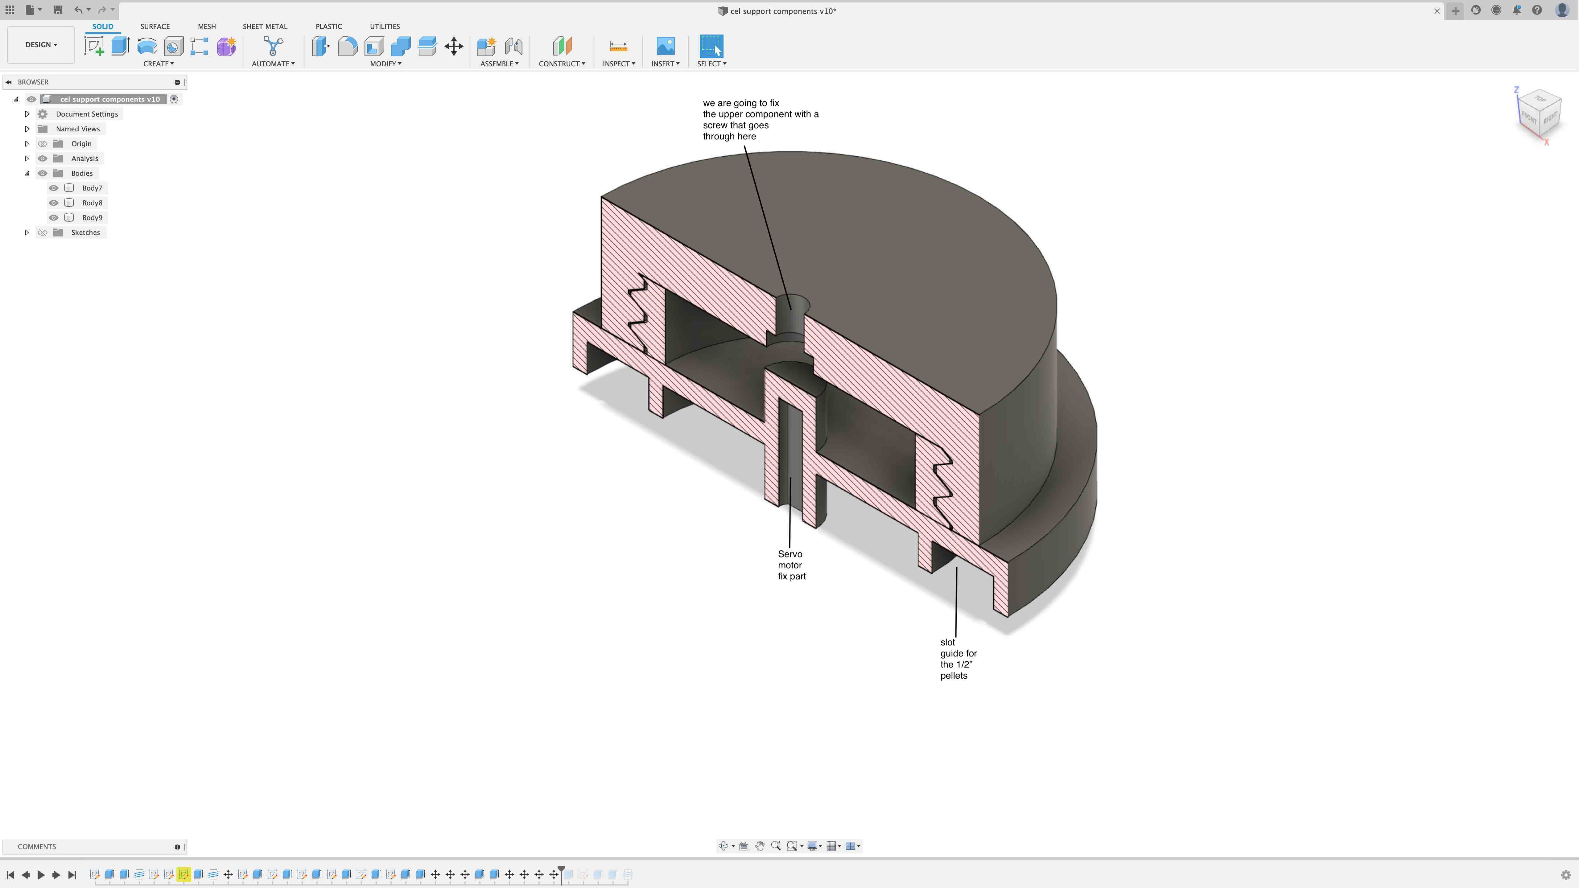The width and height of the screenshot is (1579, 888).
Task: Hide Body7 using its eye icon
Action: pos(54,188)
